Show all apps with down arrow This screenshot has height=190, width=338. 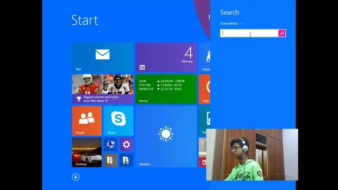[x=76, y=177]
